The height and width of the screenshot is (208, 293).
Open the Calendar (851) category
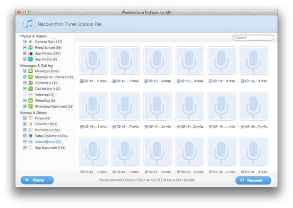[x=46, y=124]
